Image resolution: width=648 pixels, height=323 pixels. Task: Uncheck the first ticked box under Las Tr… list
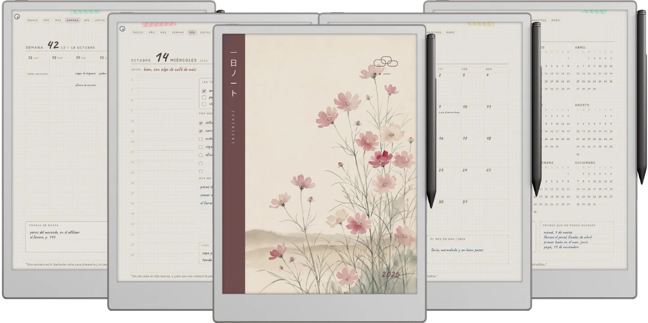204,91
